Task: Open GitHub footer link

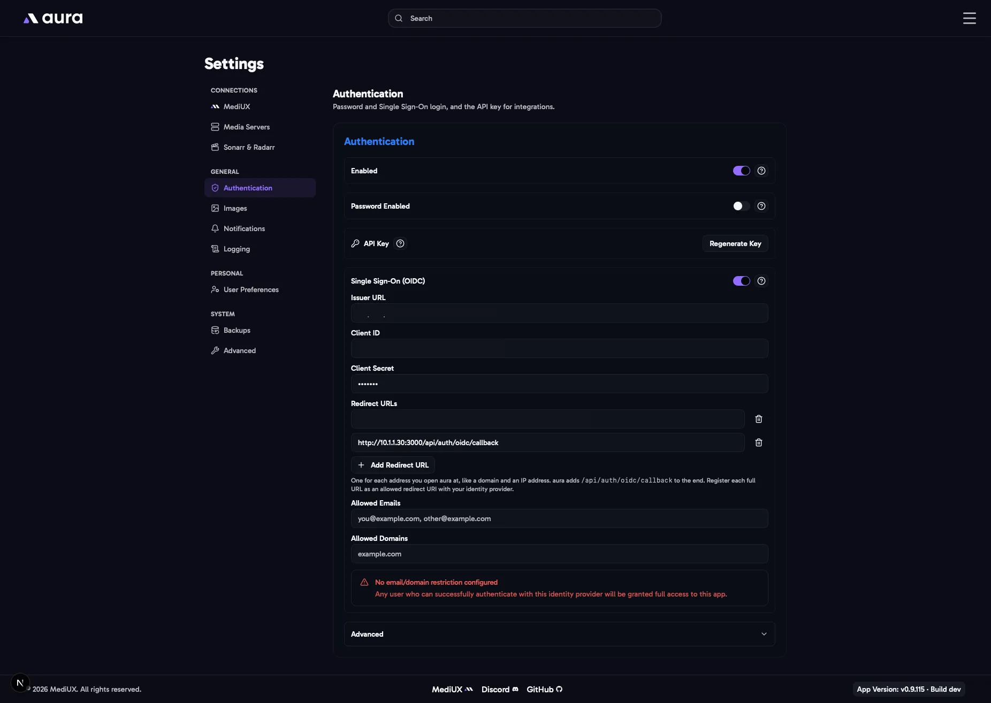Action: 544,689
